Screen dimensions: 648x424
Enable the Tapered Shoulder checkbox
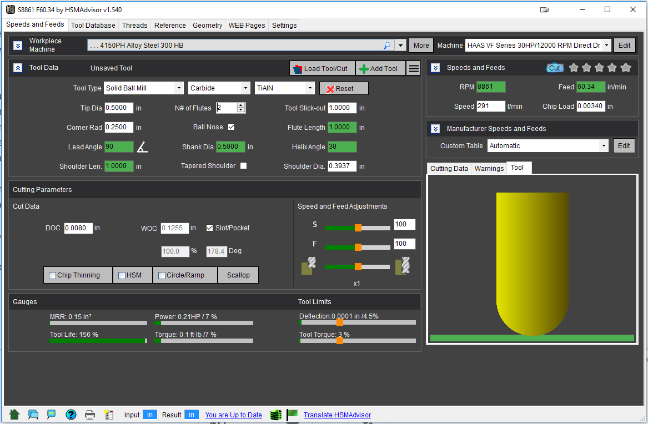coord(243,166)
